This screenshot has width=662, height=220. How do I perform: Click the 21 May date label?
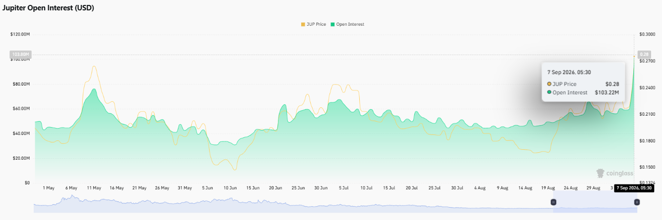pos(139,188)
